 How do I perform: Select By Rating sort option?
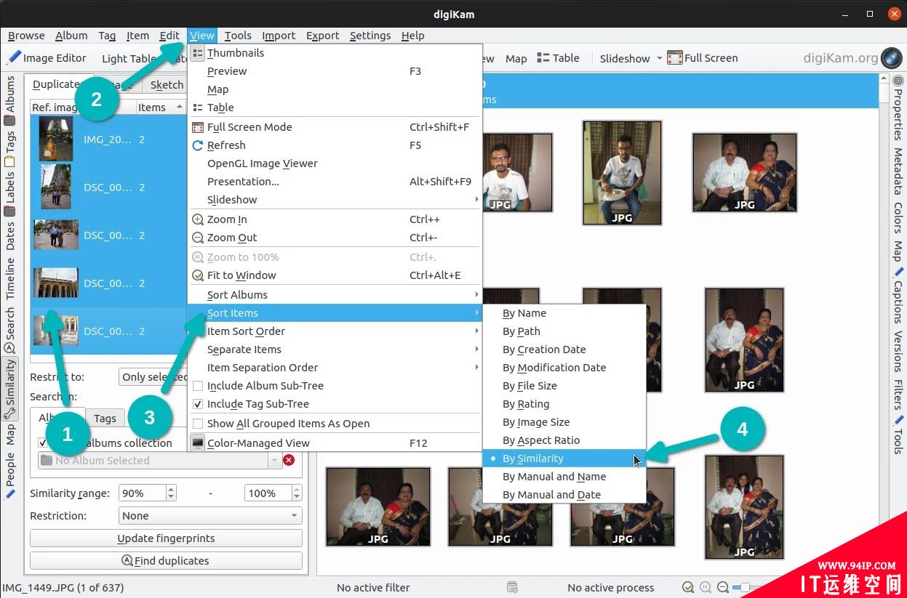click(564, 404)
